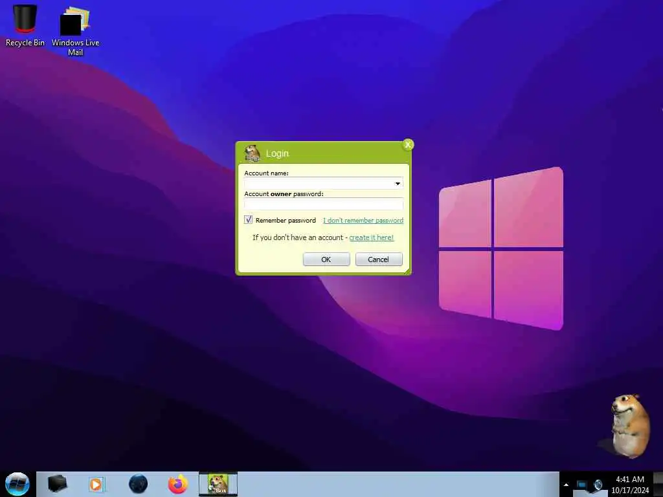Open the clock showing 4:41 AM
This screenshot has height=497, width=663.
tap(630, 484)
